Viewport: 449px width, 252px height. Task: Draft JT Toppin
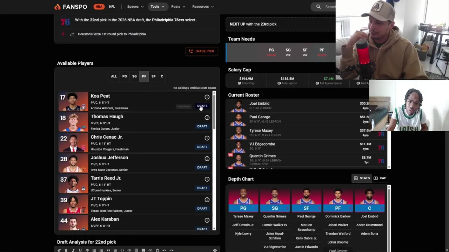202,209
